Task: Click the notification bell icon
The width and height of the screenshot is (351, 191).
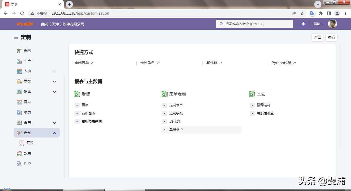Action: (303, 24)
